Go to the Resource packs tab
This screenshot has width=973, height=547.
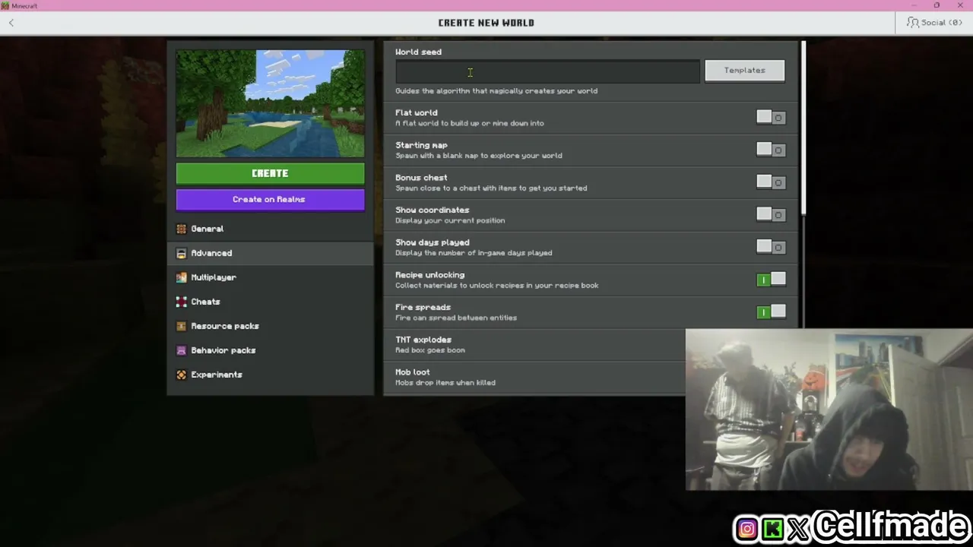click(271, 326)
